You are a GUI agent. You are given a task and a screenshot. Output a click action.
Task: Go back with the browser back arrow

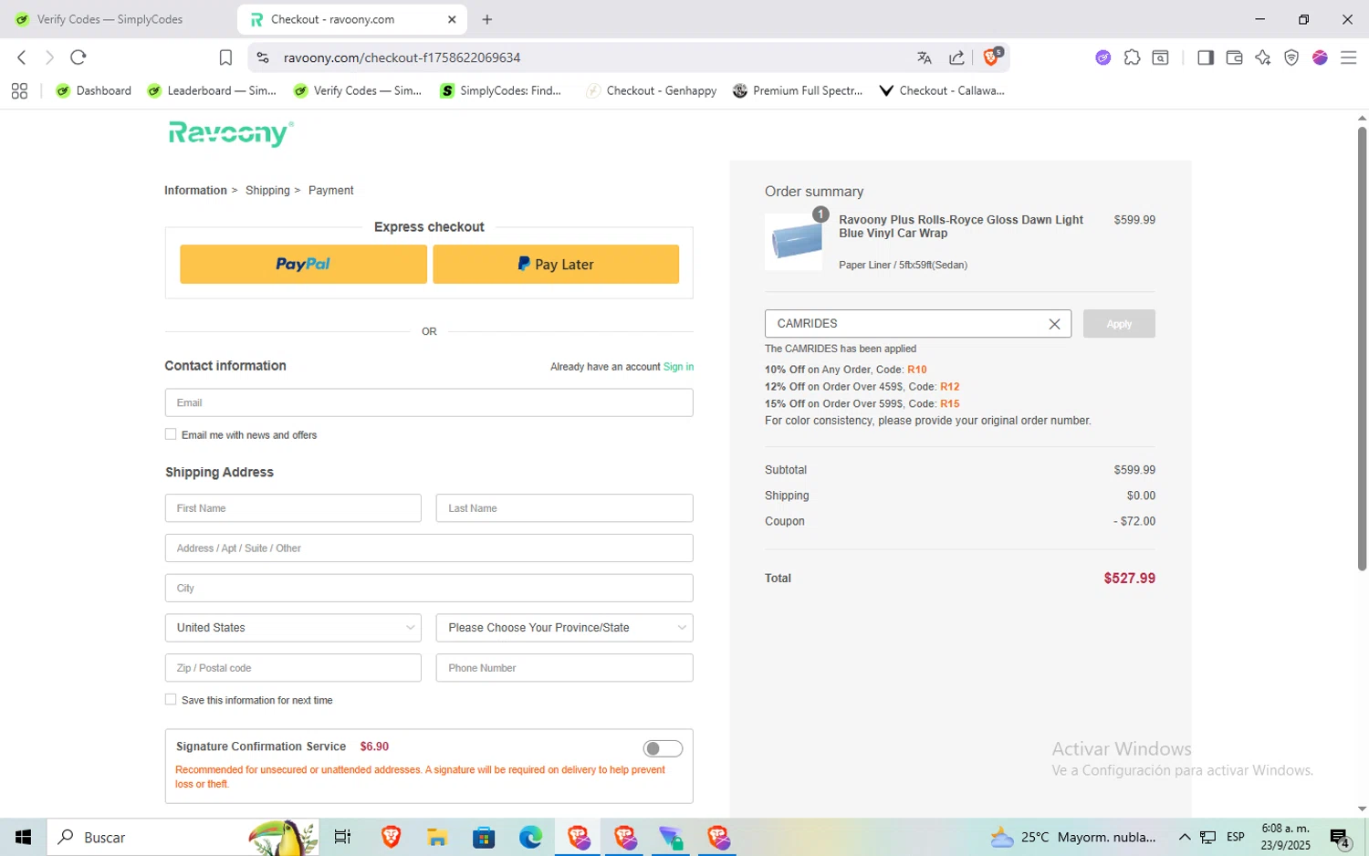(x=22, y=57)
